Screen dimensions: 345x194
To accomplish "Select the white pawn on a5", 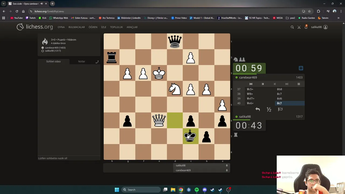I will click(x=222, y=105).
